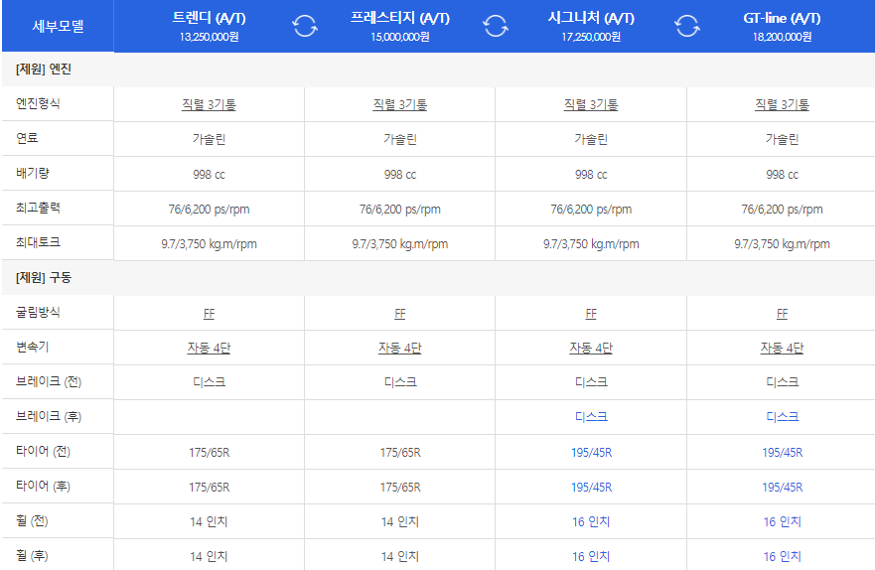
Task: Click blue rear brake 디스크 under 시그니처
Action: 591,417
